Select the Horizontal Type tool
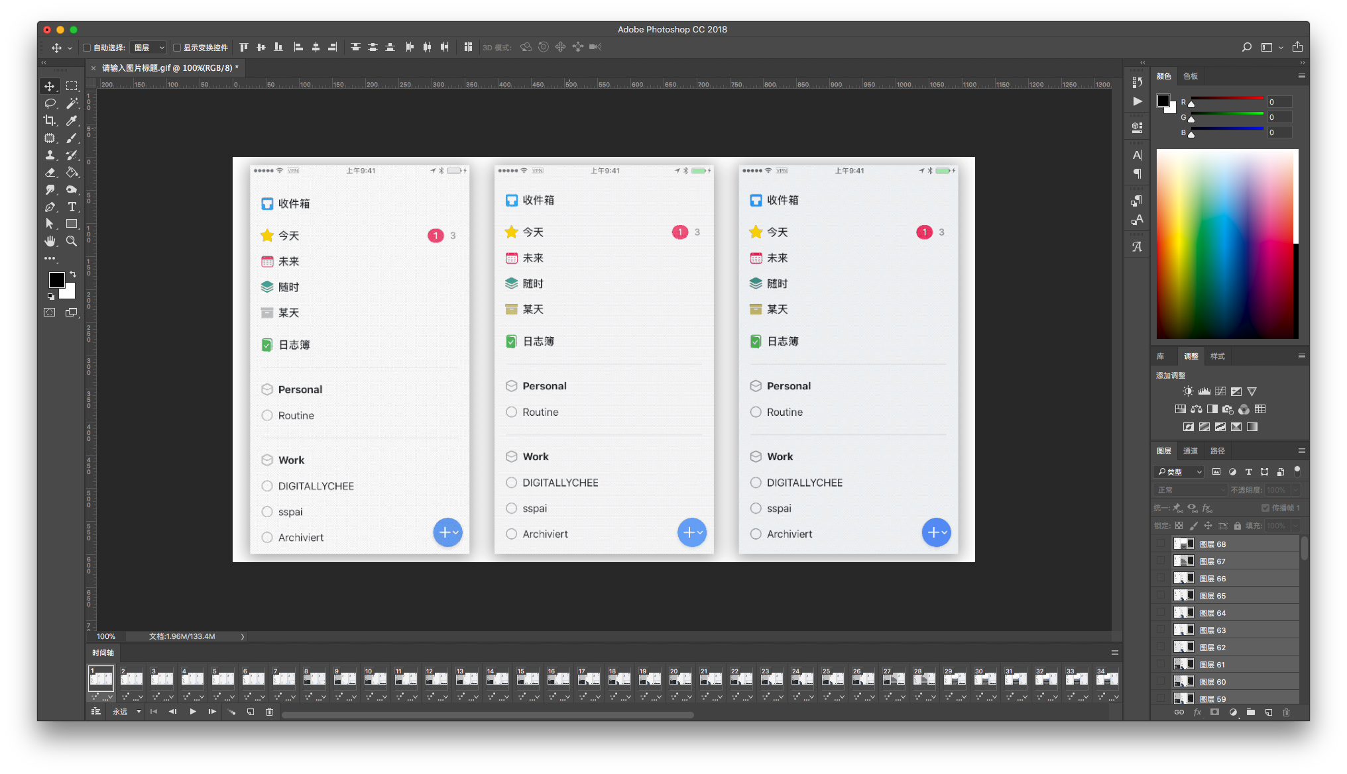Viewport: 1347px width, 774px height. (72, 207)
